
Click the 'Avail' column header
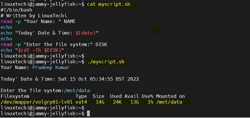pyautogui.click(x=131, y=96)
